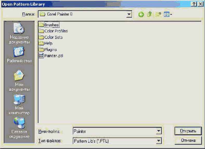Click the Color Profiles folder name
This screenshot has width=205, height=149.
(x=56, y=31)
